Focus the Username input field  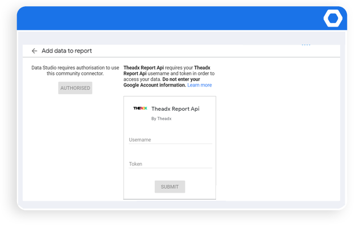(x=171, y=140)
